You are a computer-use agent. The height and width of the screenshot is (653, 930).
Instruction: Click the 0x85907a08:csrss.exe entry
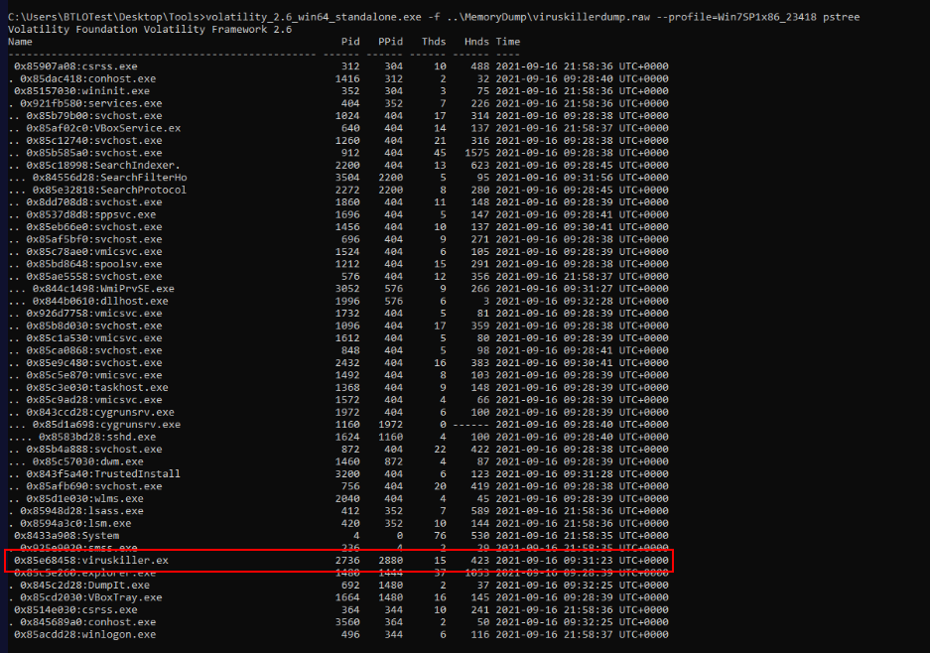[x=75, y=66]
